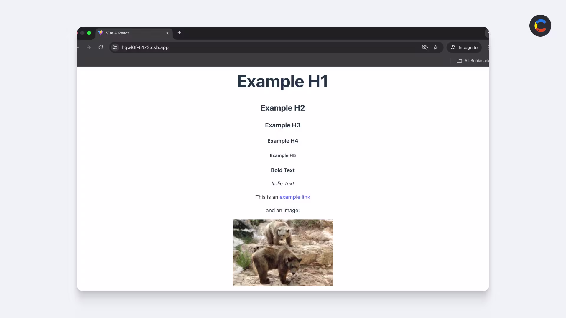Bookmark this page with the star icon
This screenshot has height=318, width=566.
pyautogui.click(x=436, y=47)
